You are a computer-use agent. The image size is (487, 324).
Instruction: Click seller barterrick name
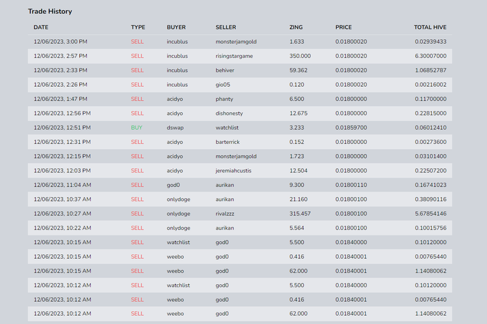tap(228, 141)
